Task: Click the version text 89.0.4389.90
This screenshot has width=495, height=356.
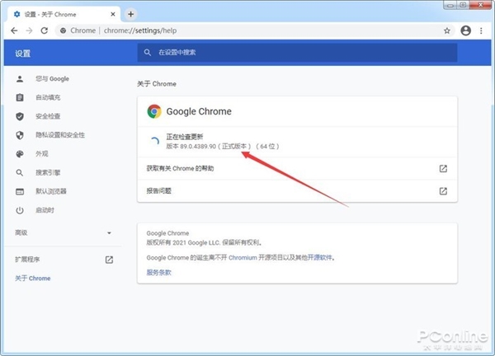Action: (198, 147)
